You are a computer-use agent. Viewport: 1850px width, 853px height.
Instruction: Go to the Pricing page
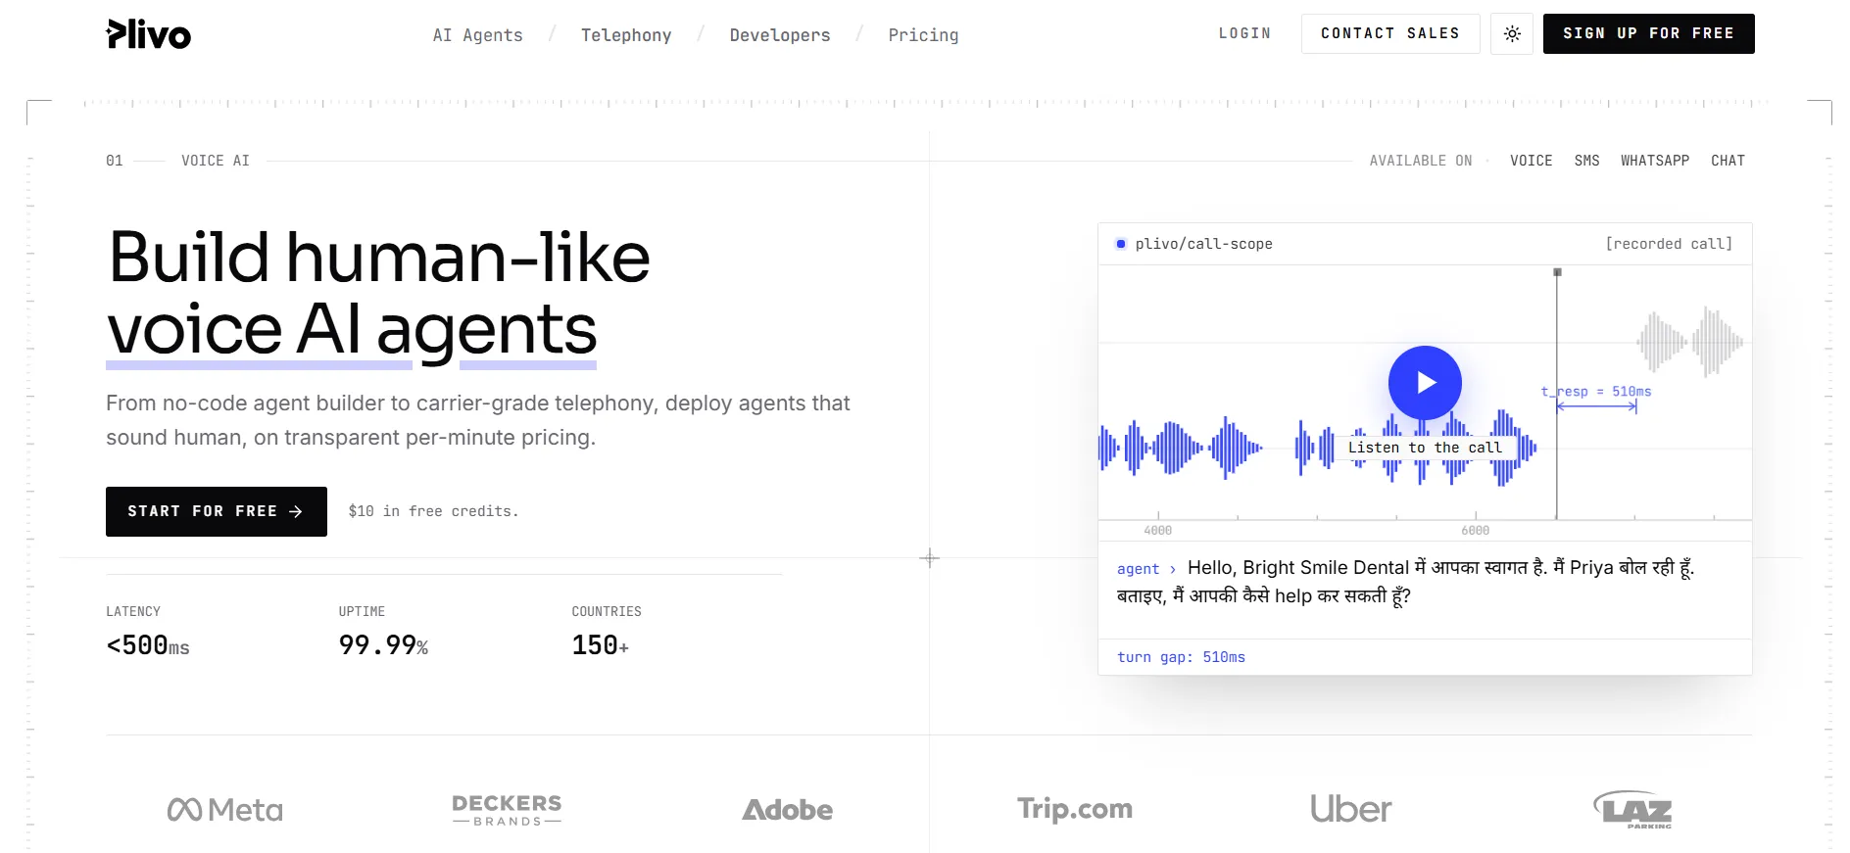pos(923,35)
